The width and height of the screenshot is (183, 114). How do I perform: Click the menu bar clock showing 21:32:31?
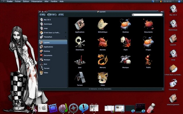tap(167, 1)
